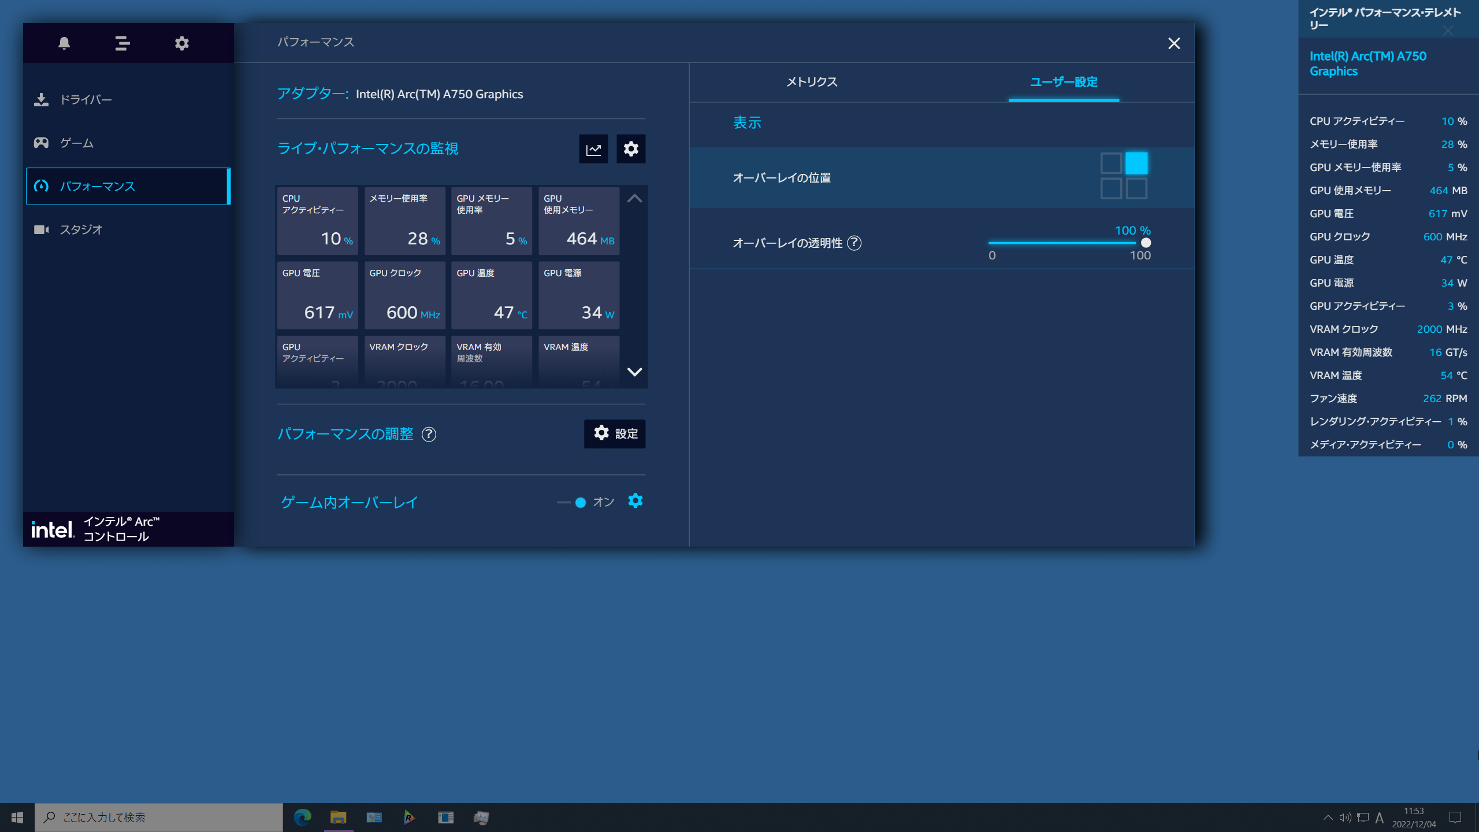Viewport: 1479px width, 832px height.
Task: Show hidden tray icons chevron
Action: (x=1328, y=818)
